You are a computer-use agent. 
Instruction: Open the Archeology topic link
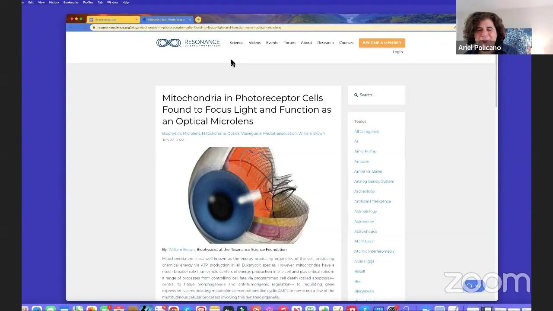364,191
